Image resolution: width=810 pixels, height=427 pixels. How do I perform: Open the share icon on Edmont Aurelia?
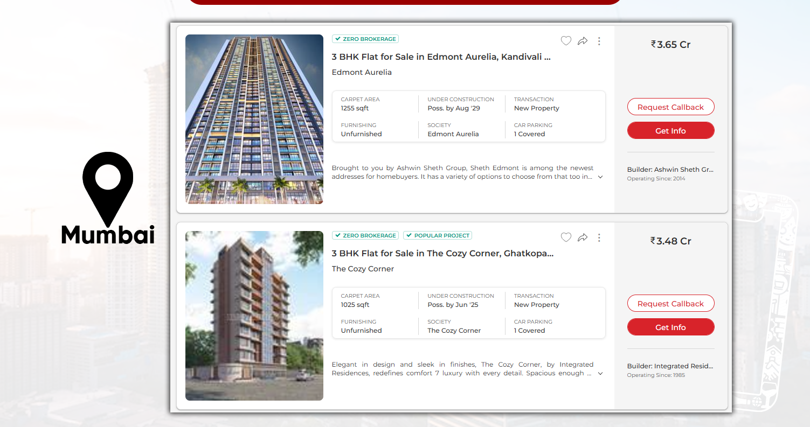pos(583,40)
